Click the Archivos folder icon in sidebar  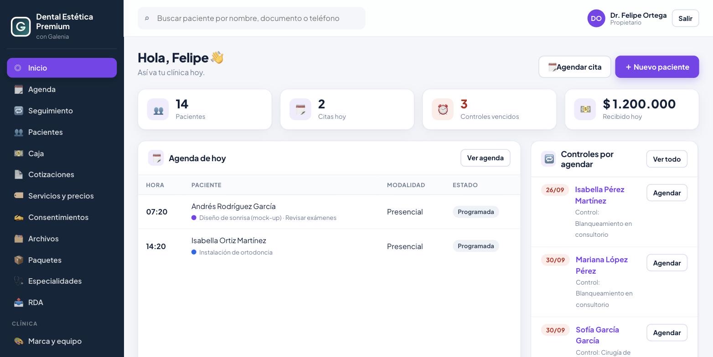[18, 239]
